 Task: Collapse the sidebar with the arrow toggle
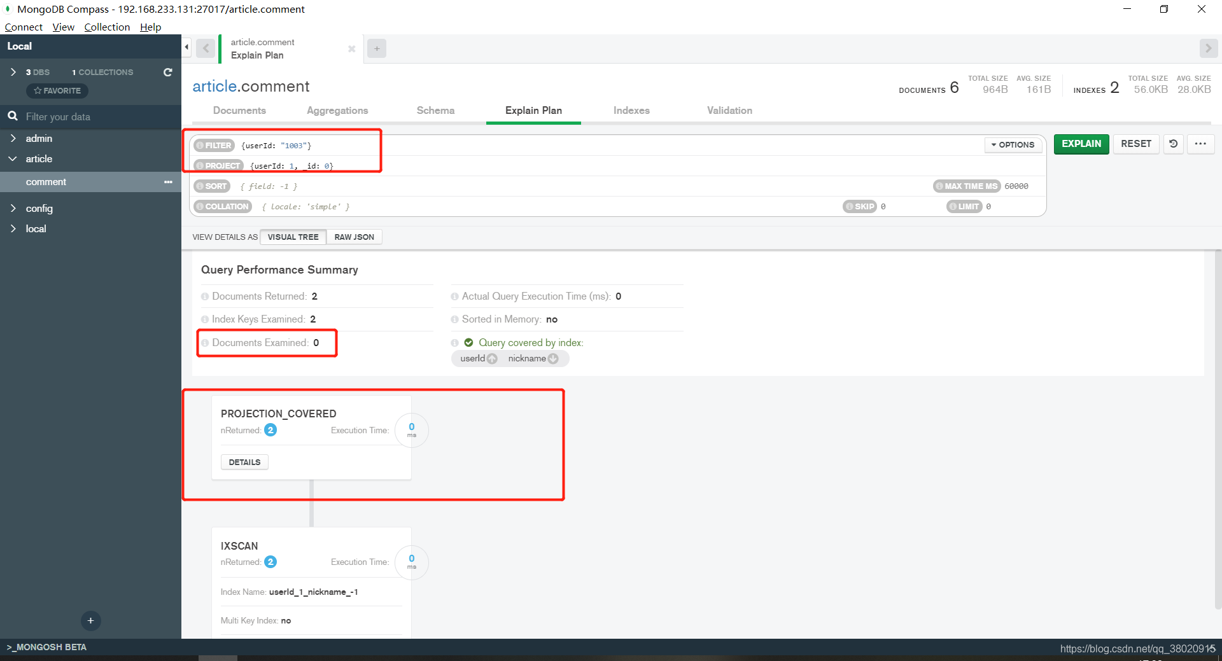point(186,47)
